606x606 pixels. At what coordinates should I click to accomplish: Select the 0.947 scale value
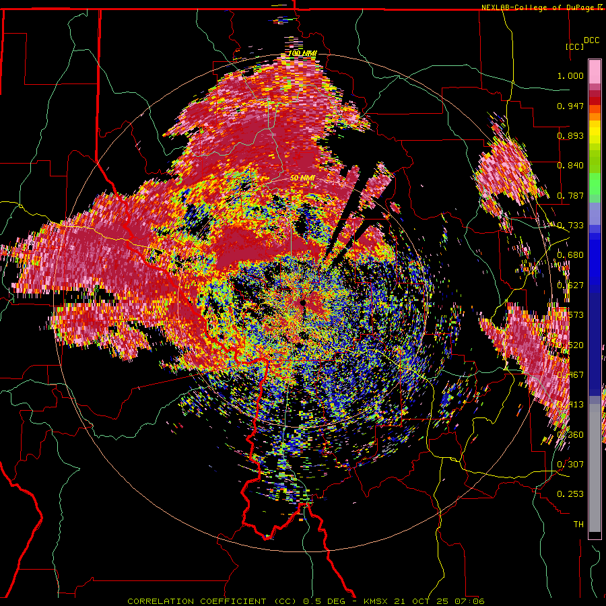click(x=570, y=106)
